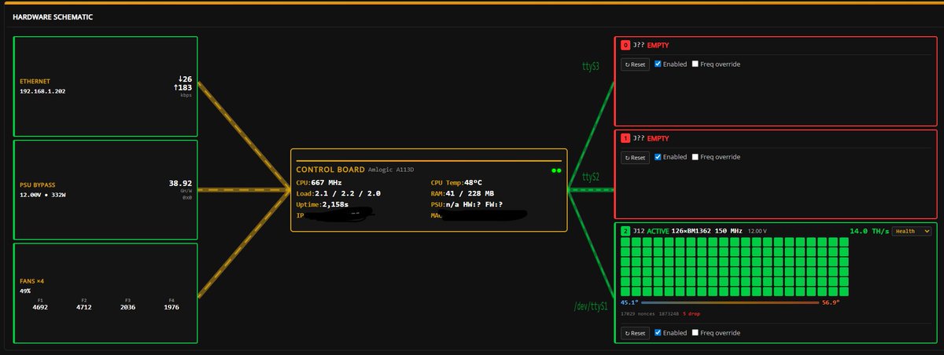Viewport: 944px width, 355px height.
Task: Click the RAM 41 / 228 MB value
Action: coord(470,192)
